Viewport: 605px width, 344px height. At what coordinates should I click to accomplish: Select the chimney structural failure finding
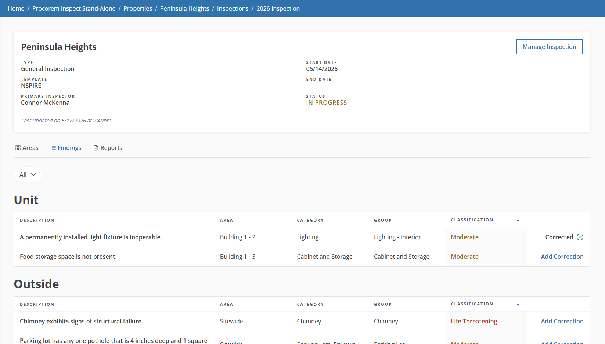coord(82,321)
